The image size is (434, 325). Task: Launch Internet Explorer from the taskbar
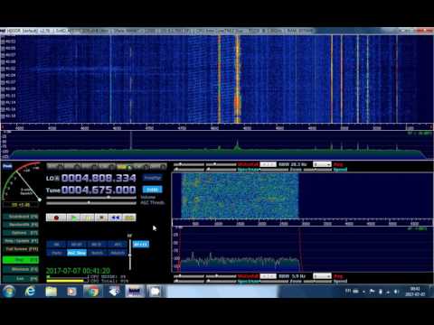(x=30, y=292)
